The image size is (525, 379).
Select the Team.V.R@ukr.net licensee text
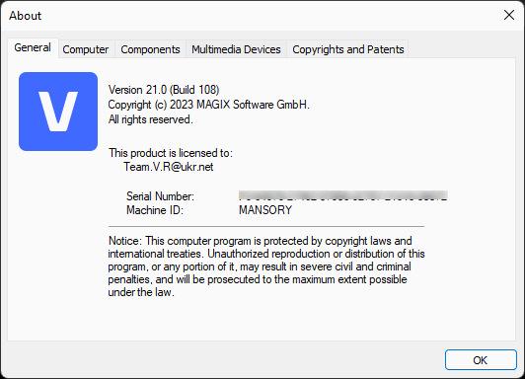169,167
